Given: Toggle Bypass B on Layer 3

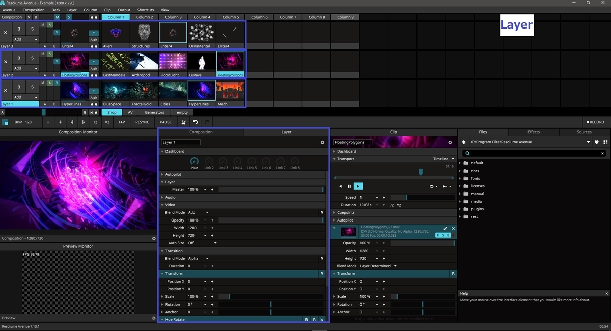Looking at the screenshot, I should [x=19, y=29].
